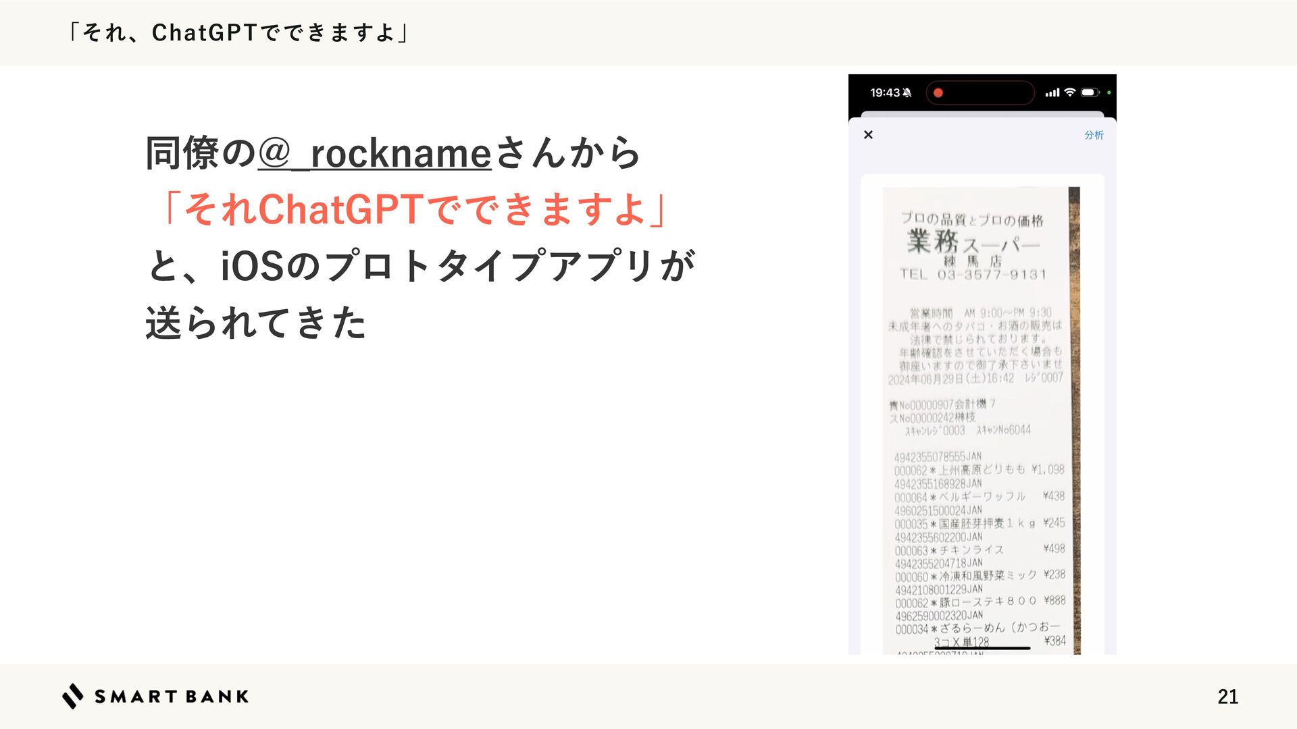Select the ベルギーワッフル ¥438 receipt line
The height and width of the screenshot is (729, 1297).
pos(980,497)
